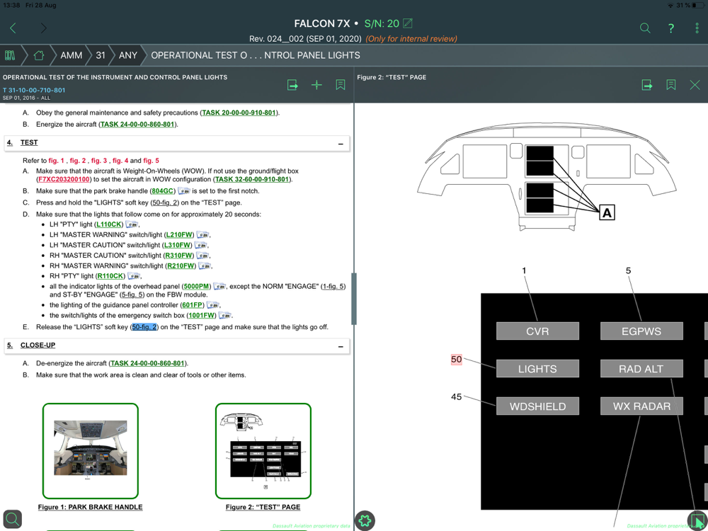Open Figure 2 TEST PAGE thumbnail
This screenshot has width=708, height=531.
click(263, 451)
